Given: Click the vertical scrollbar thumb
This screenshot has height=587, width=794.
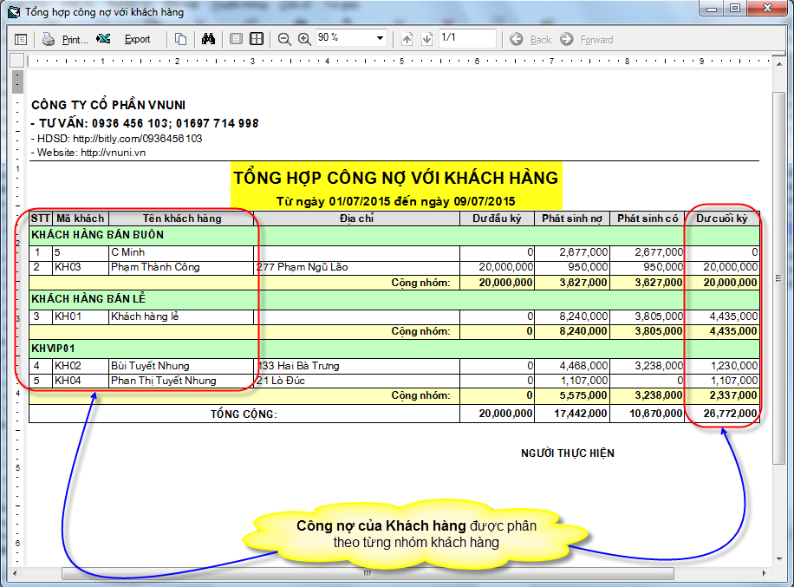Looking at the screenshot, I should [778, 277].
